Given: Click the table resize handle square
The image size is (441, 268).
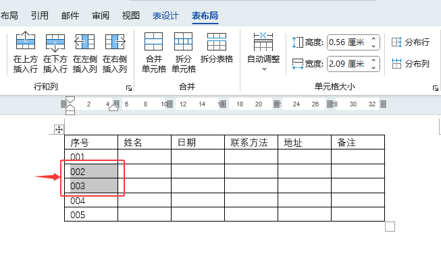Looking at the screenshot, I should pyautogui.click(x=390, y=226).
